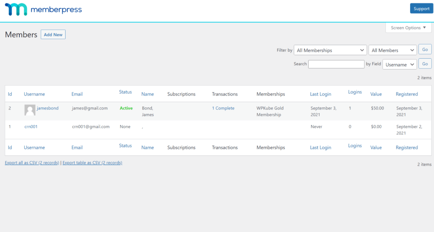Sort by Id in table header
434x232 pixels.
click(10, 94)
